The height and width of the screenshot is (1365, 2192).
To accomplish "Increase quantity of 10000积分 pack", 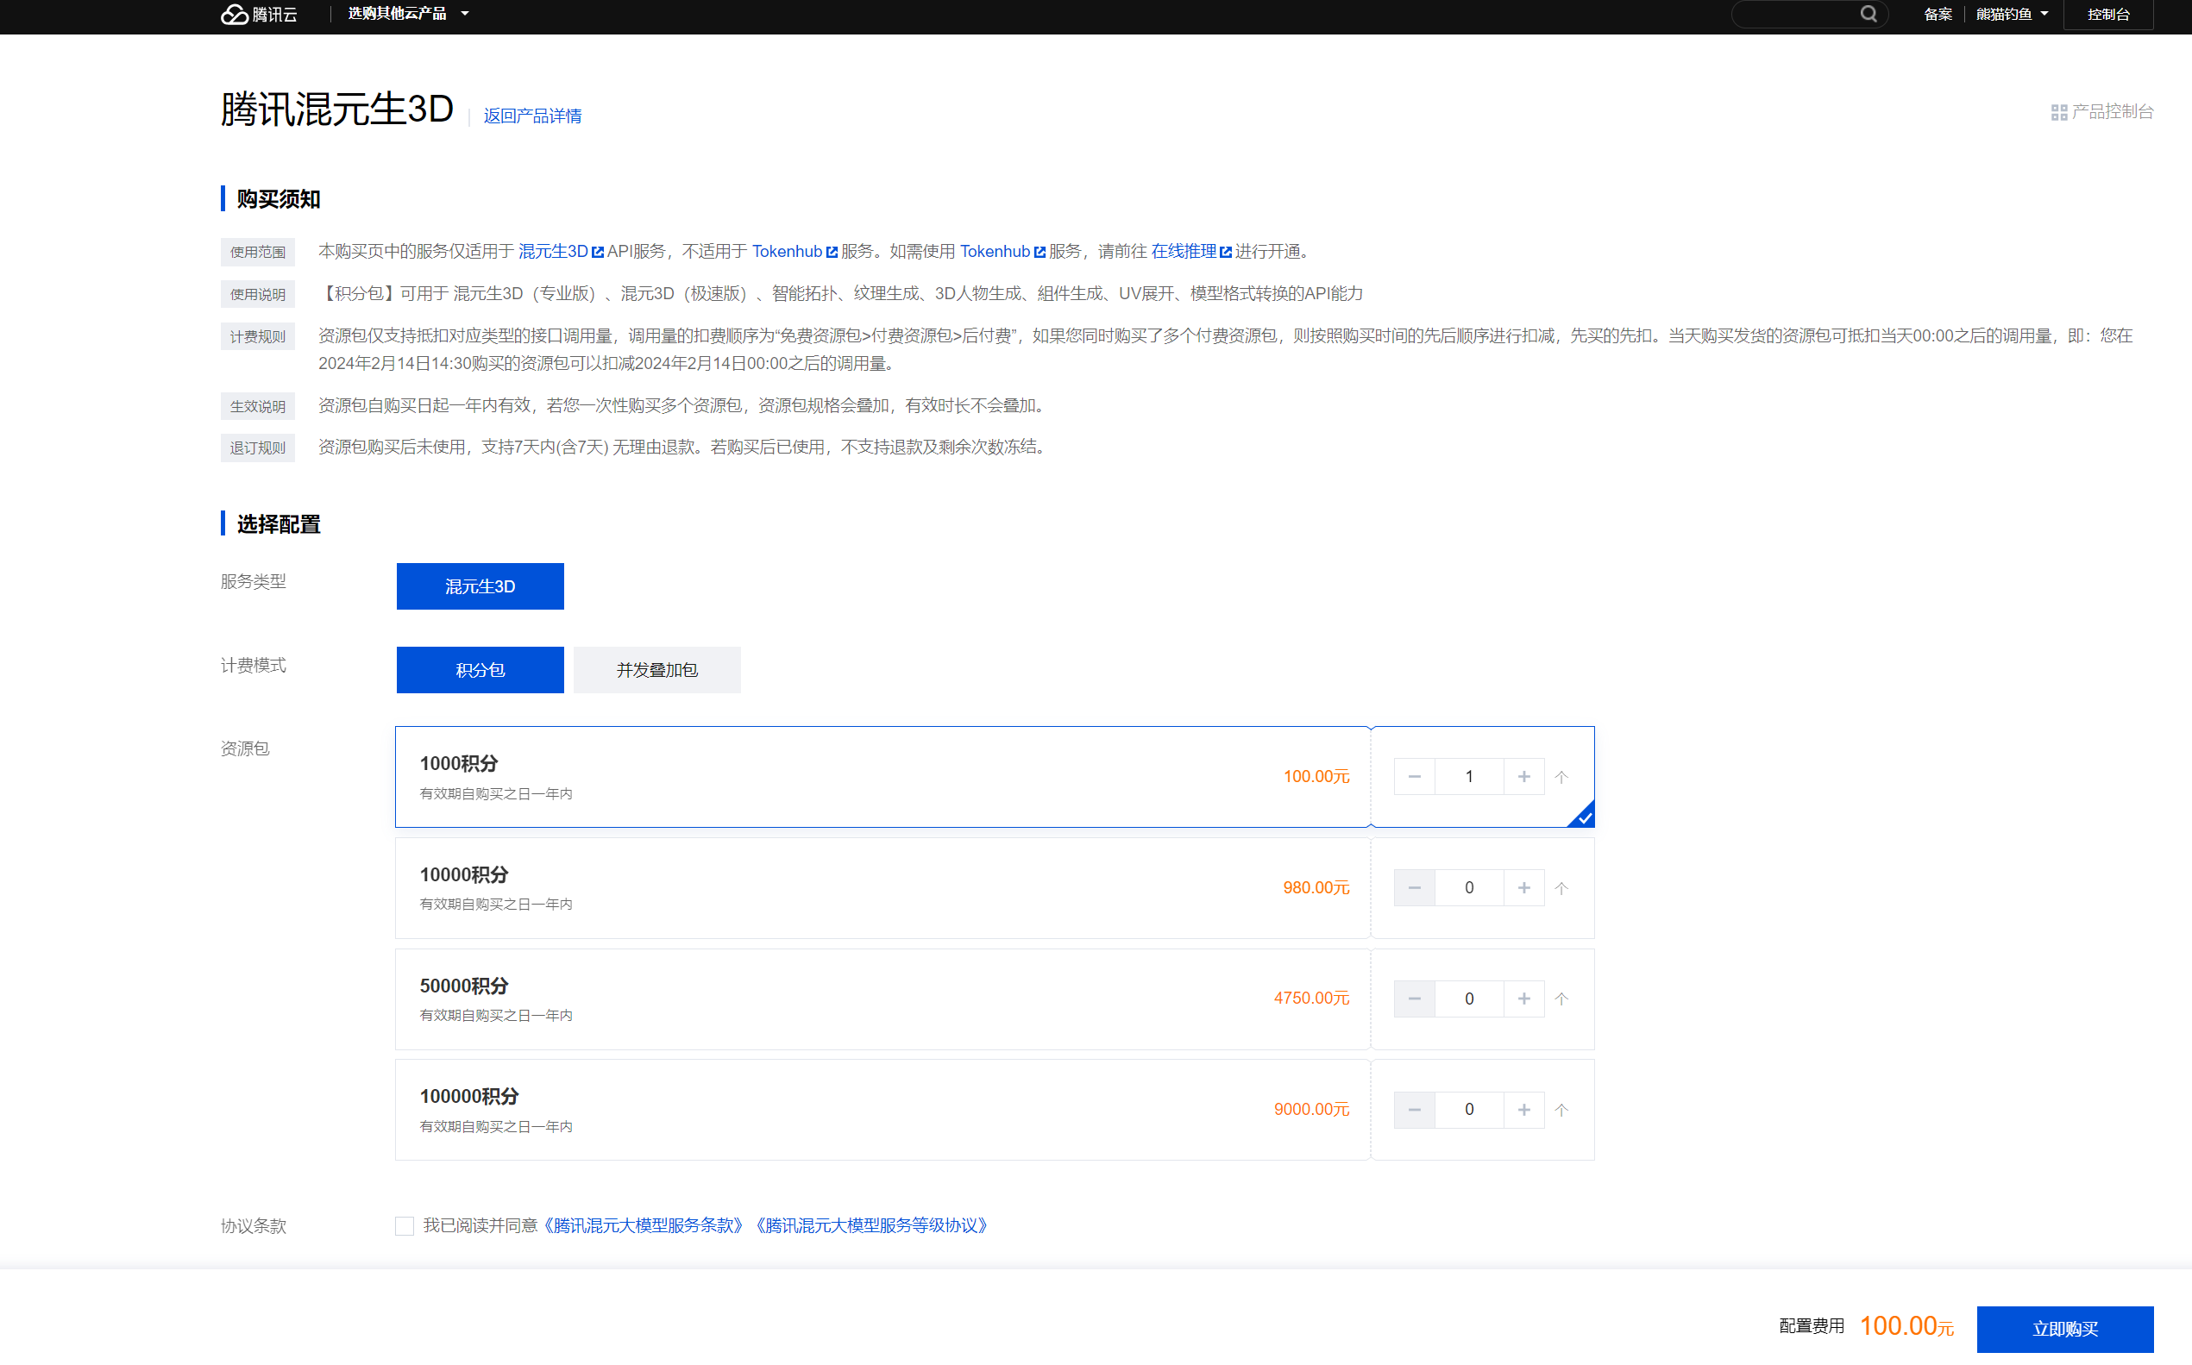I will (x=1523, y=888).
